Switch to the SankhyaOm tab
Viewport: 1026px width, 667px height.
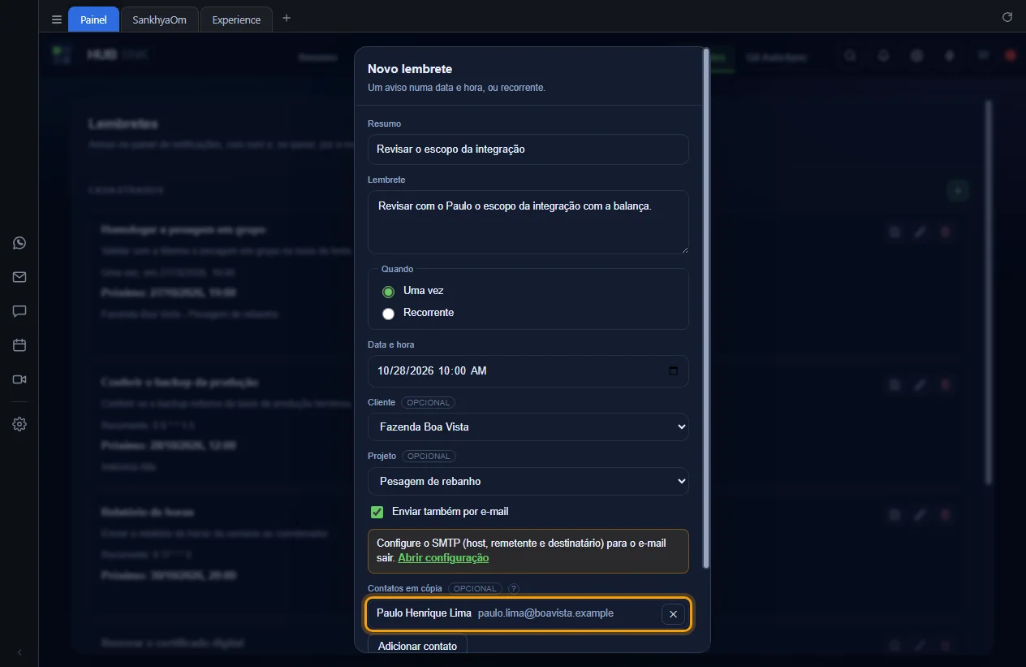pos(160,19)
